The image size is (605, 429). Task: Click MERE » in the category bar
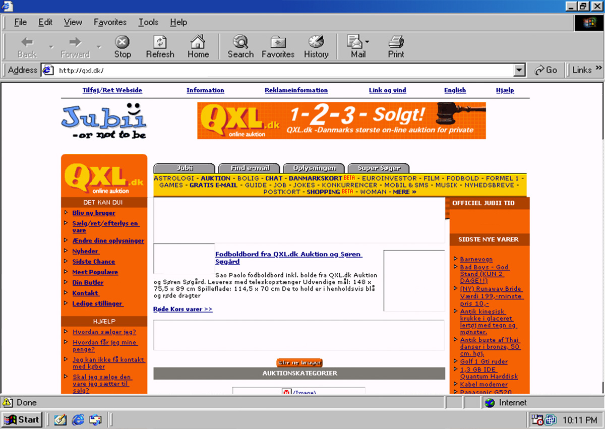click(404, 192)
